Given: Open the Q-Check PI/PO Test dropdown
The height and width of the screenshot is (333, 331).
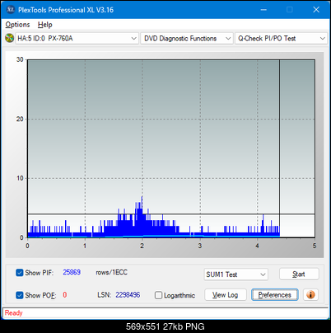Looking at the screenshot, I should coord(281,39).
